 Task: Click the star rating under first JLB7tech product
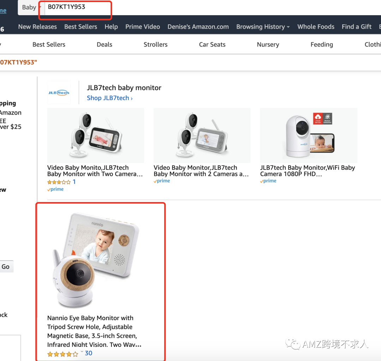(x=59, y=182)
